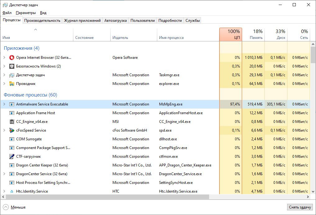This screenshot has width=316, height=215.
Task: Click the COM Surrogate icon
Action: click(12, 139)
